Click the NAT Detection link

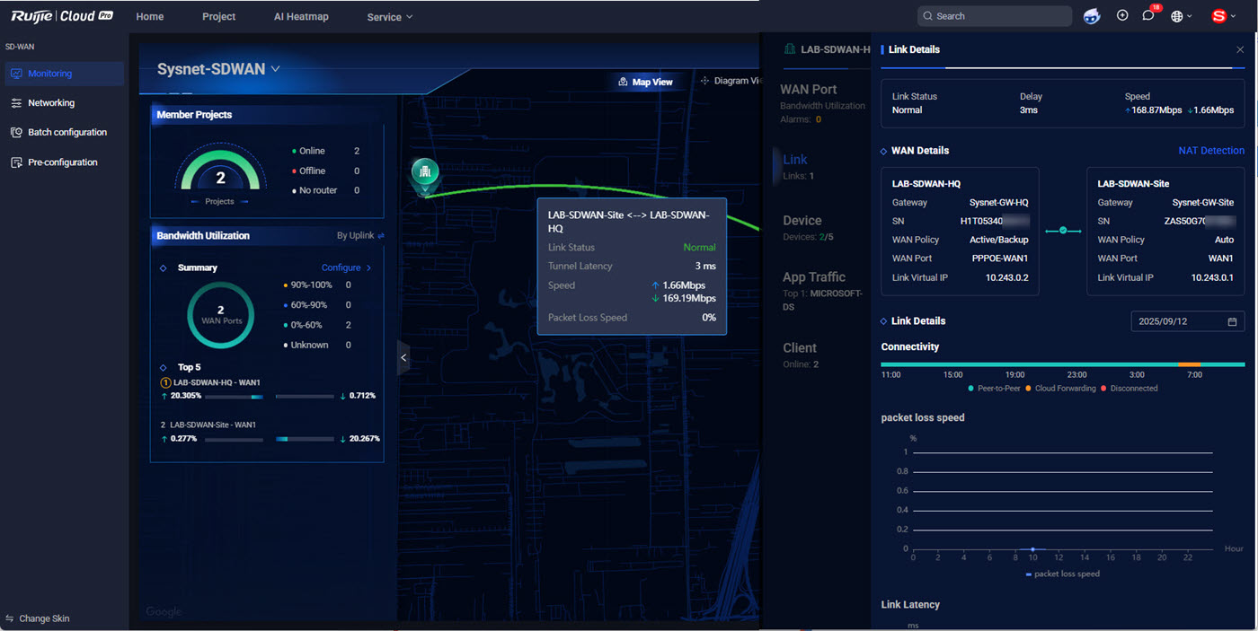pyautogui.click(x=1210, y=151)
